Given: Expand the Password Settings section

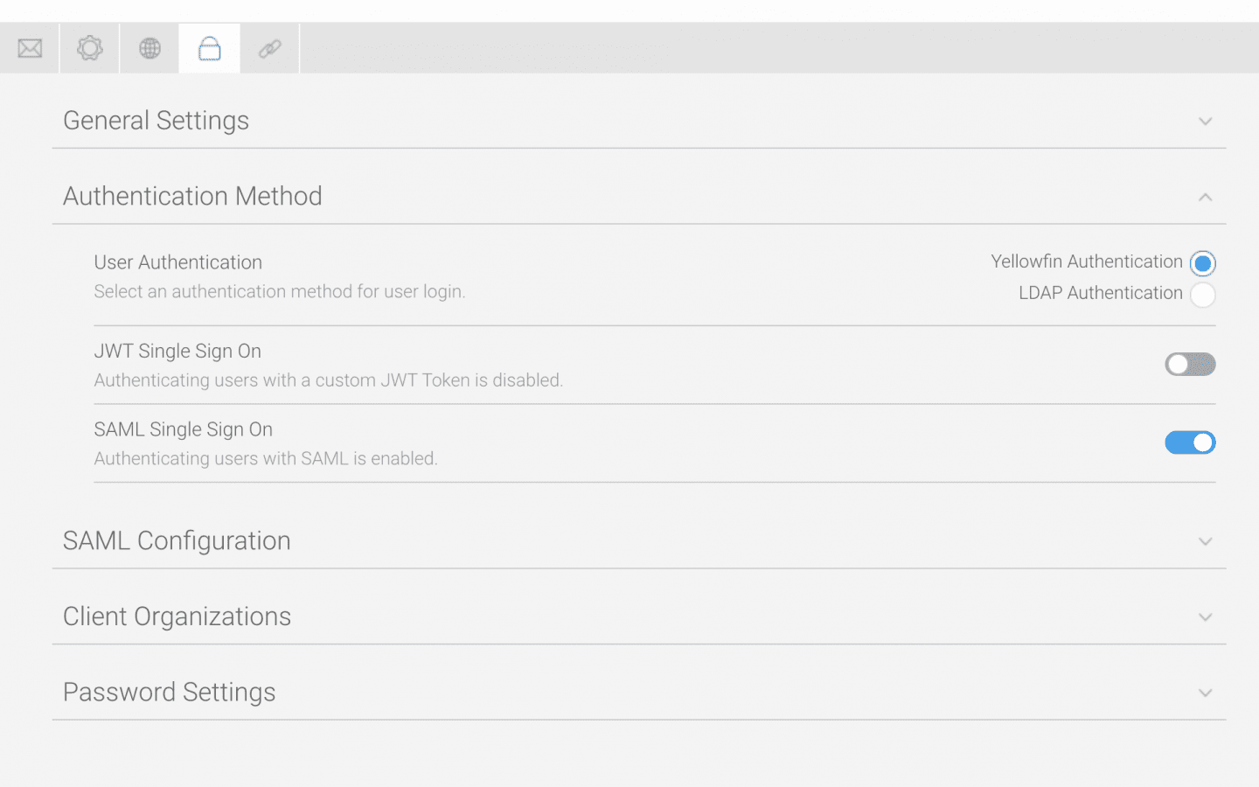Looking at the screenshot, I should click(1206, 692).
